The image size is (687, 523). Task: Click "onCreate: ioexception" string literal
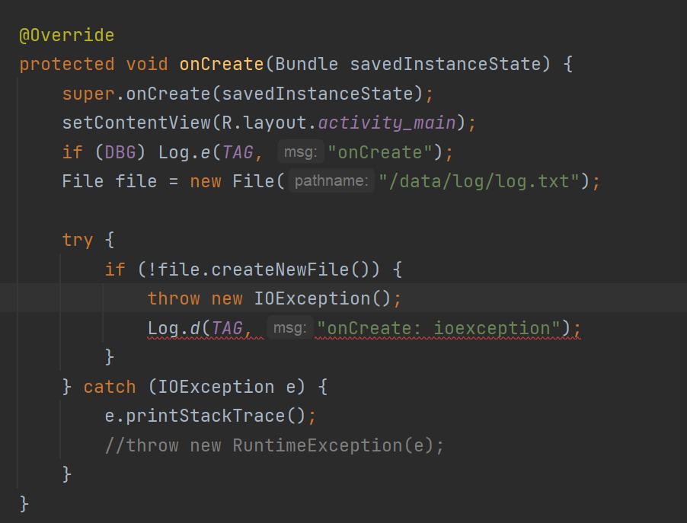coord(439,328)
